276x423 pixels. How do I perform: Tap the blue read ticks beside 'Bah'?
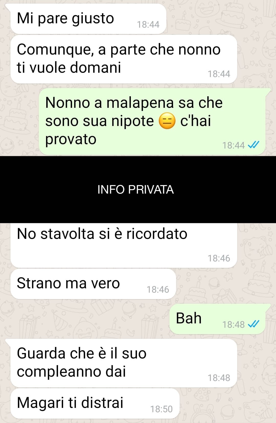254,324
